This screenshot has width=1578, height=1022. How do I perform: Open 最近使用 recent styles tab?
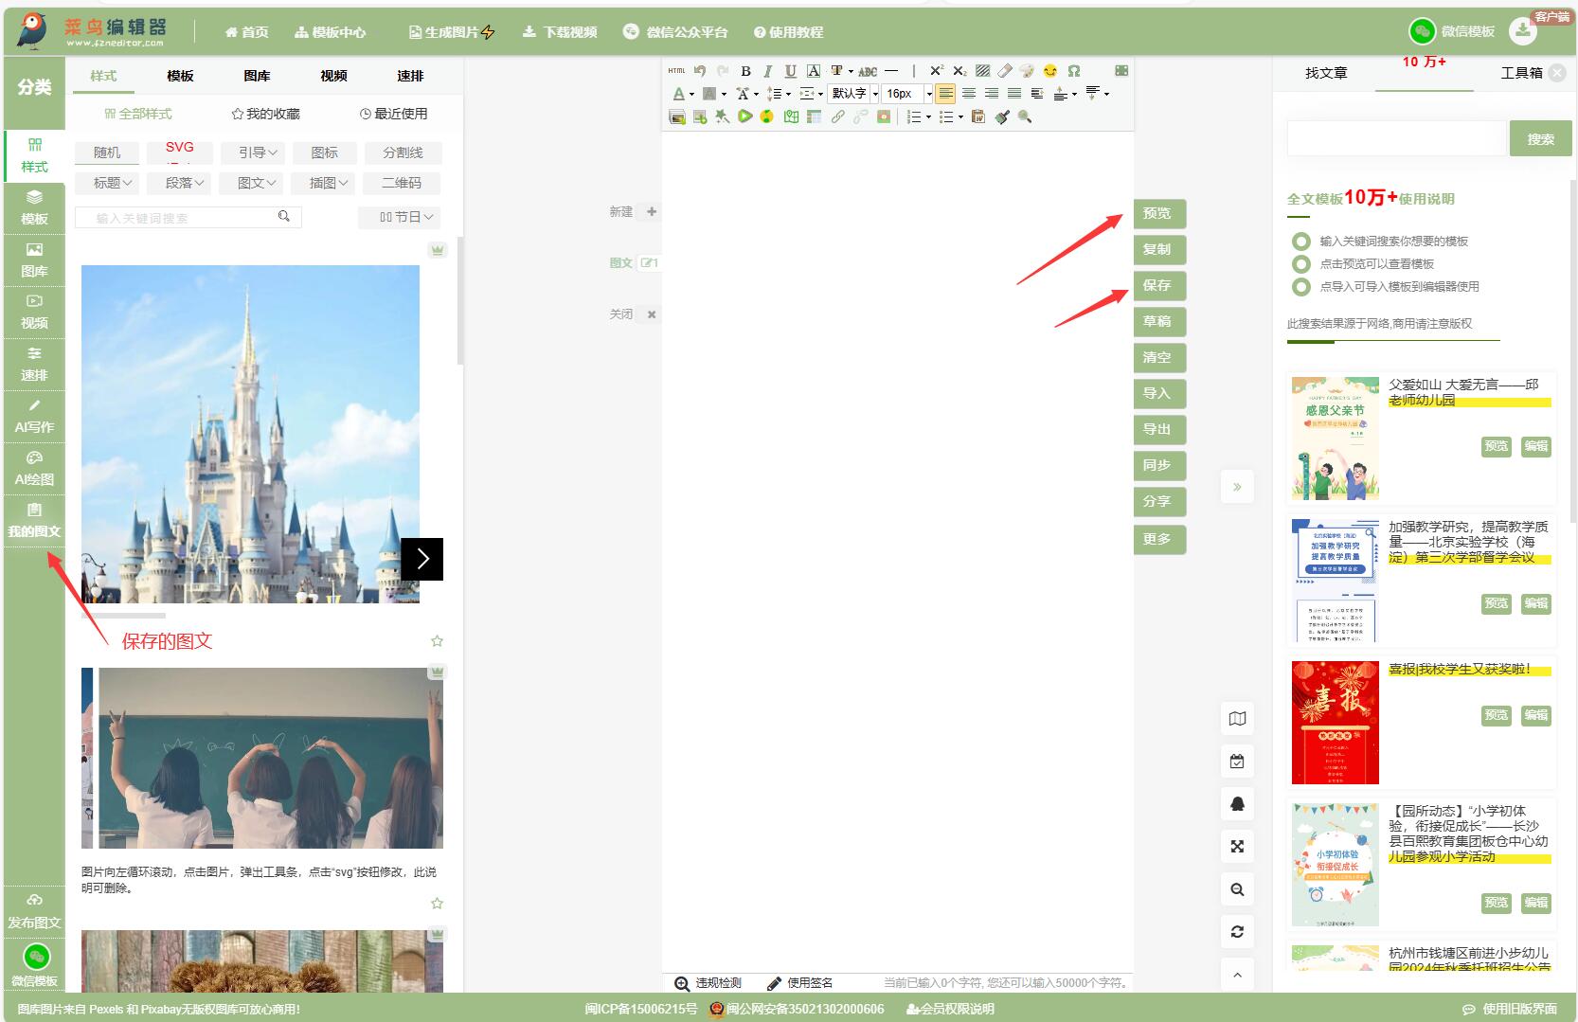click(x=394, y=114)
